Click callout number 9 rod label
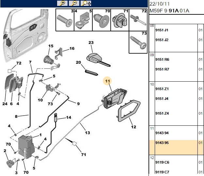Screen dimensions: 204x176 pos(78,104)
